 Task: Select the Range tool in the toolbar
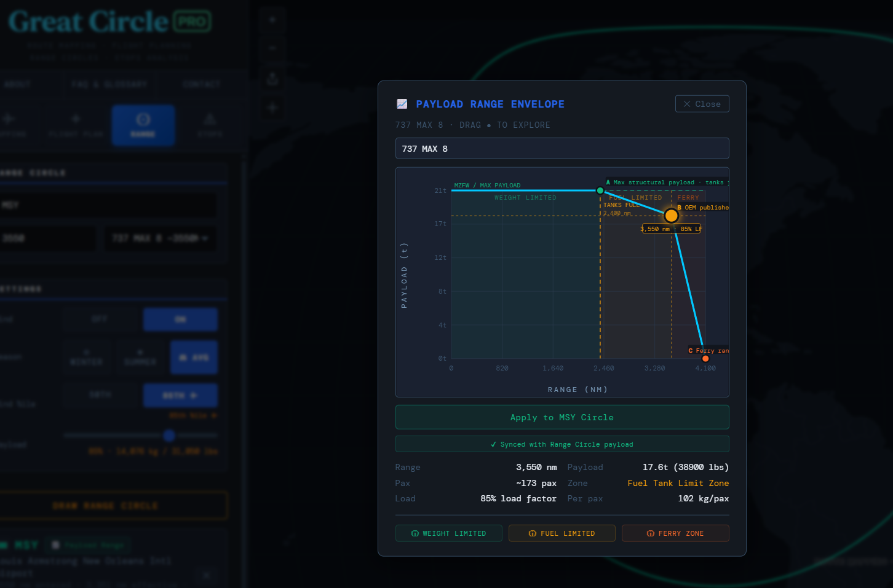coord(143,125)
